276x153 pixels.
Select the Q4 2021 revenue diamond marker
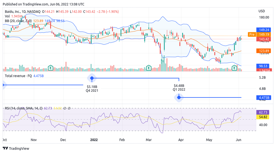tap(92, 78)
